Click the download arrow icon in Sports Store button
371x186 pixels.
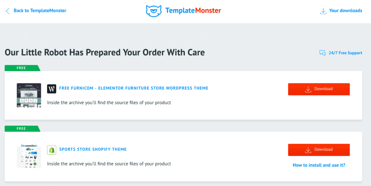click(x=308, y=150)
